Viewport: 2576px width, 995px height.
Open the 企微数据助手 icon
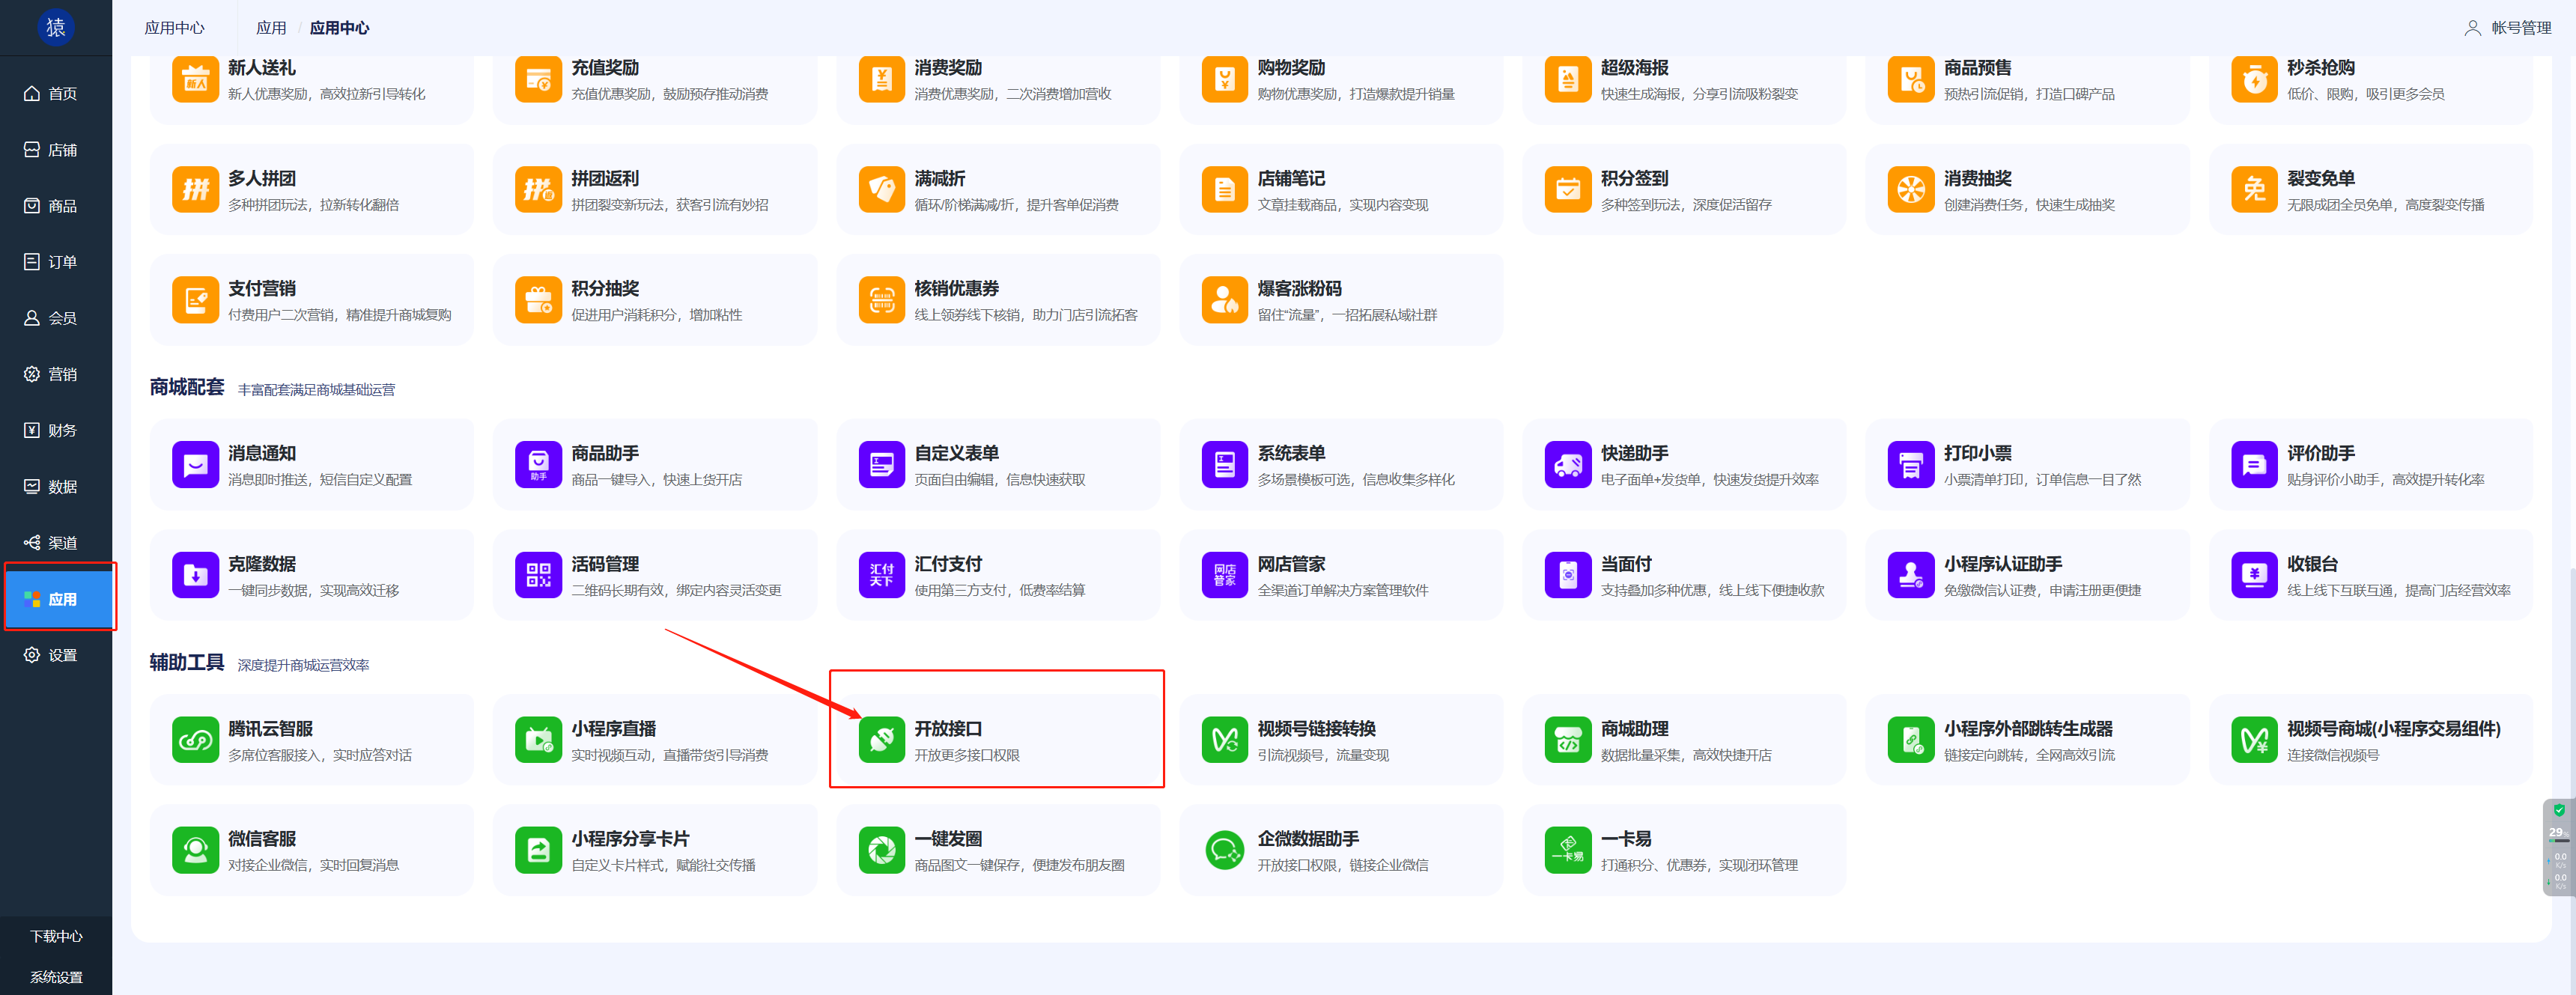[1224, 850]
